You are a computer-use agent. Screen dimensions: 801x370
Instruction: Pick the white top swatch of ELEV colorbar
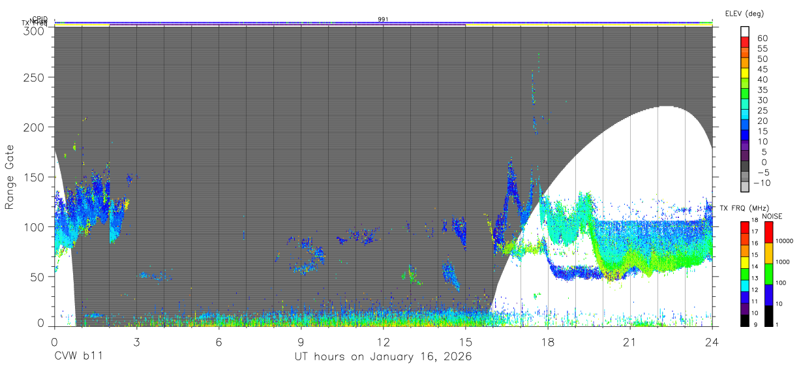746,31
